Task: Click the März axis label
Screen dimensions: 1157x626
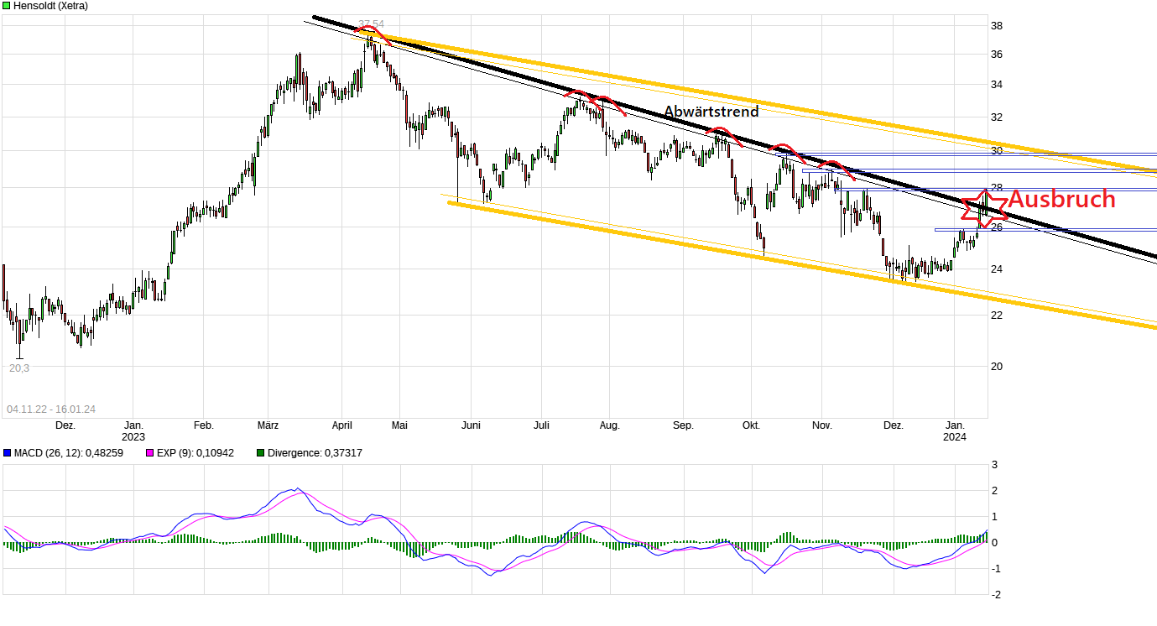Action: pyautogui.click(x=268, y=425)
